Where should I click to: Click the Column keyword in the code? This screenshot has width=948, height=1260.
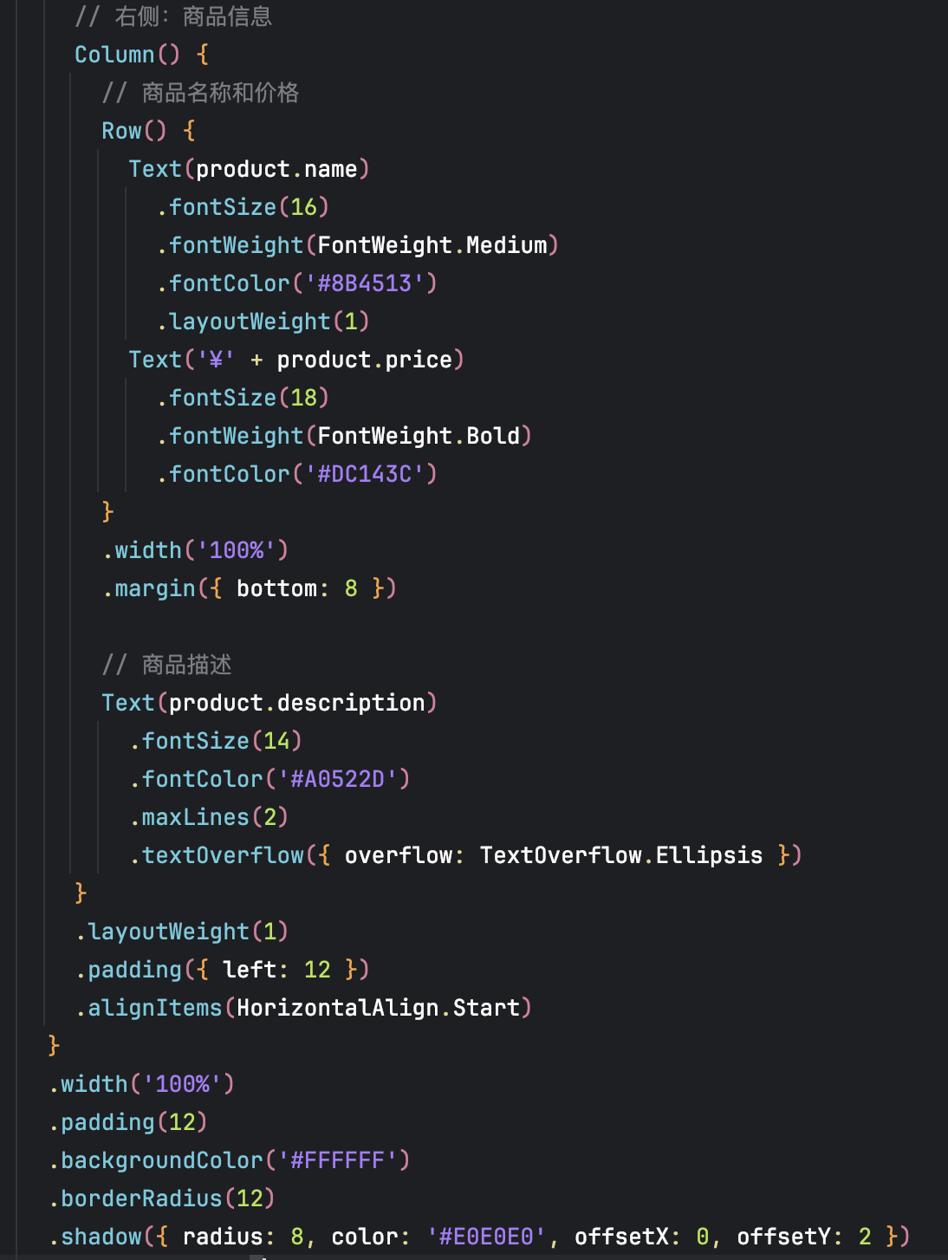[114, 55]
